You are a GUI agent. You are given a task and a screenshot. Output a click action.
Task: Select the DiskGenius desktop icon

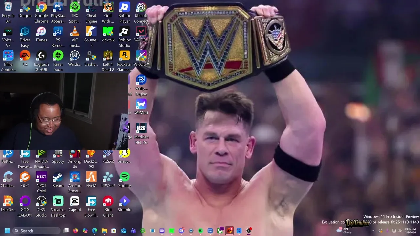pos(8,204)
